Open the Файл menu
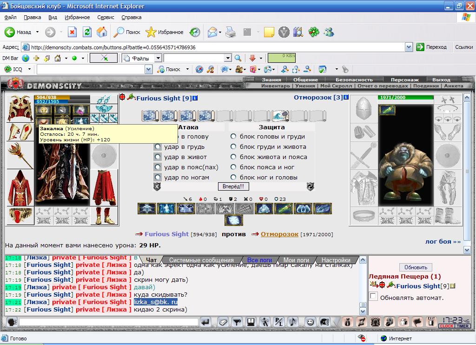Screen dimensions: 476x345 tap(10, 17)
